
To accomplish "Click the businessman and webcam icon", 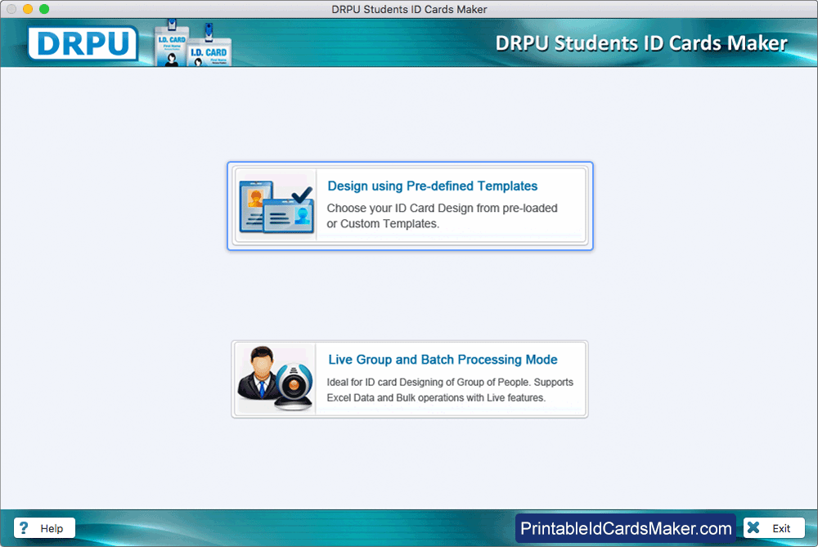I will click(276, 379).
